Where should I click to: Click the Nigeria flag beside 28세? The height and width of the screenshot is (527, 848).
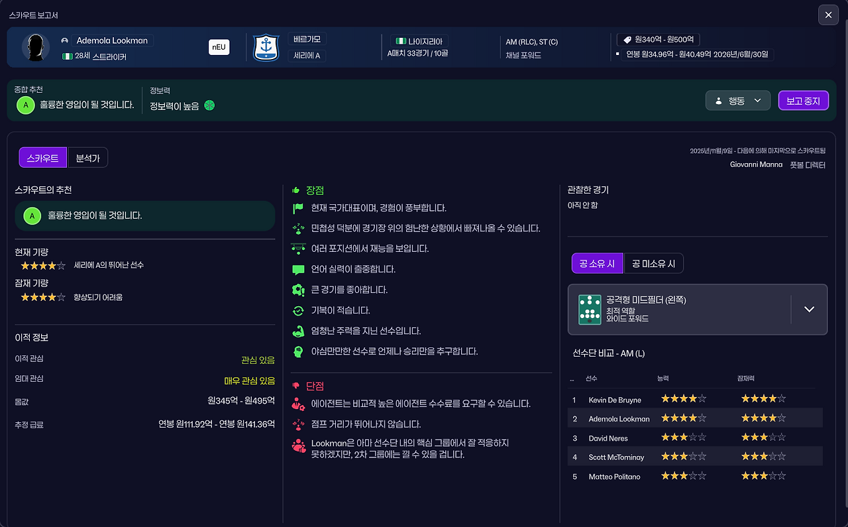[x=67, y=57]
